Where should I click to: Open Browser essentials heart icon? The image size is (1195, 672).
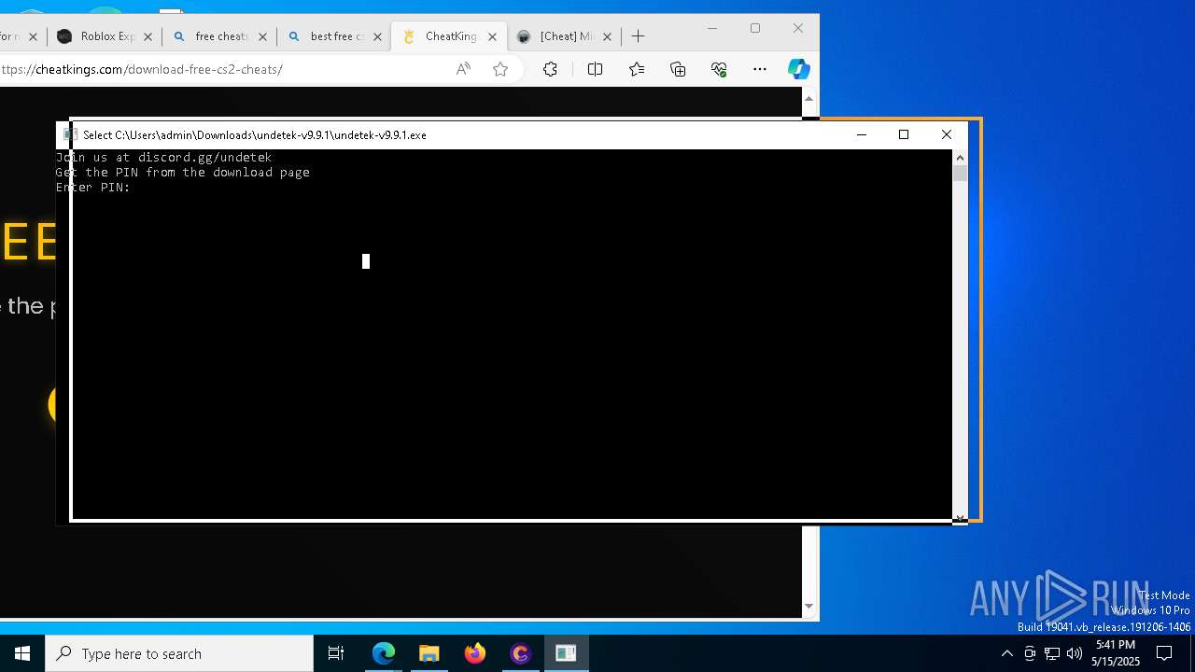(719, 69)
